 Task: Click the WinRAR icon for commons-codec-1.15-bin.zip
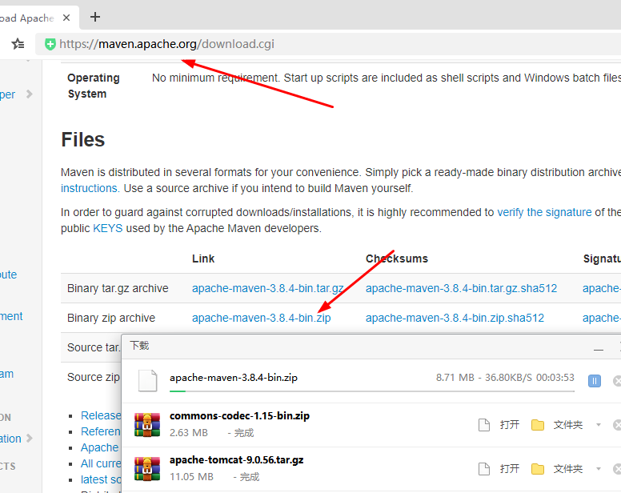pos(147,424)
